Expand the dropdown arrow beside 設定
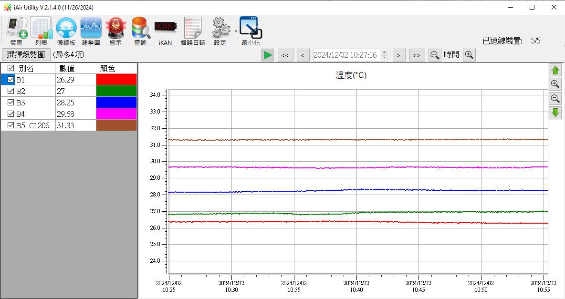565x299 pixels. [236, 31]
